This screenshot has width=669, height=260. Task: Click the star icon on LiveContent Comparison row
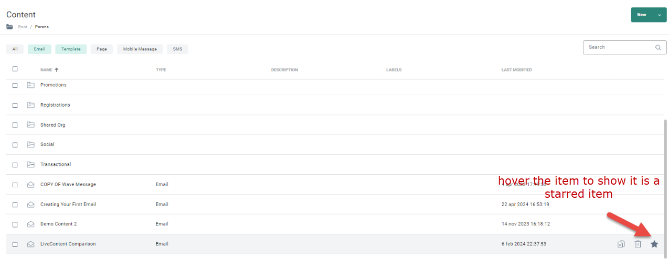(x=654, y=244)
